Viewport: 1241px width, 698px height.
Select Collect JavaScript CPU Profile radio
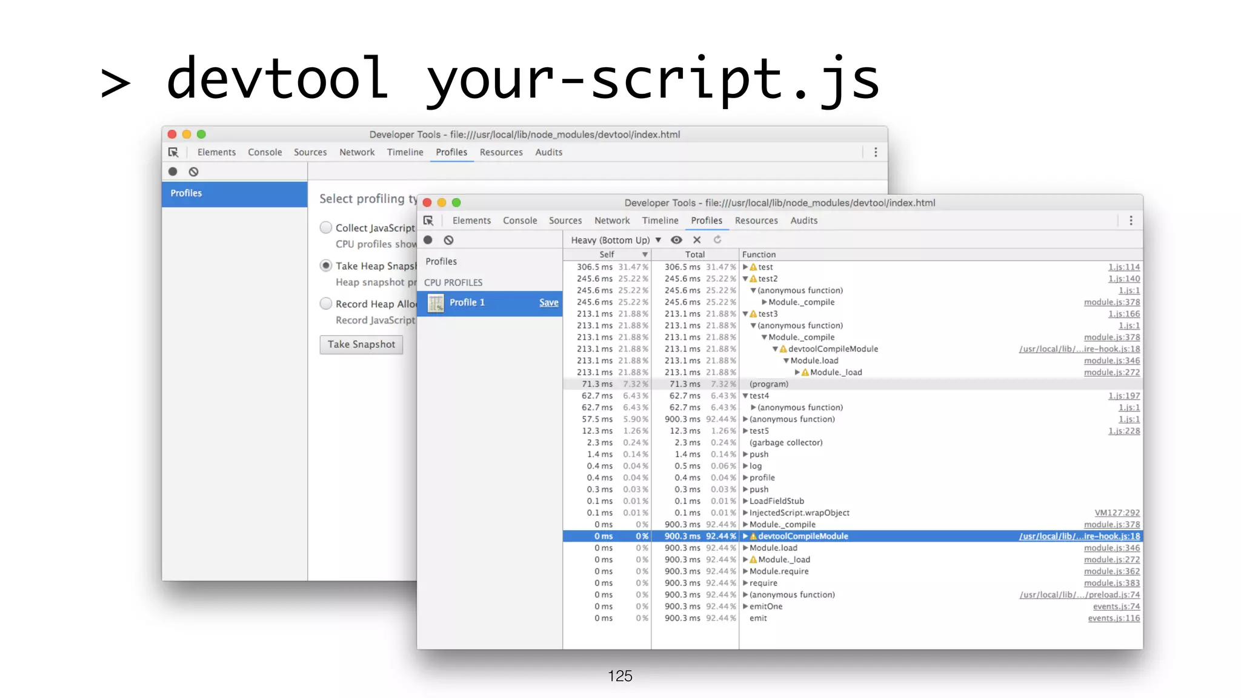pos(326,227)
